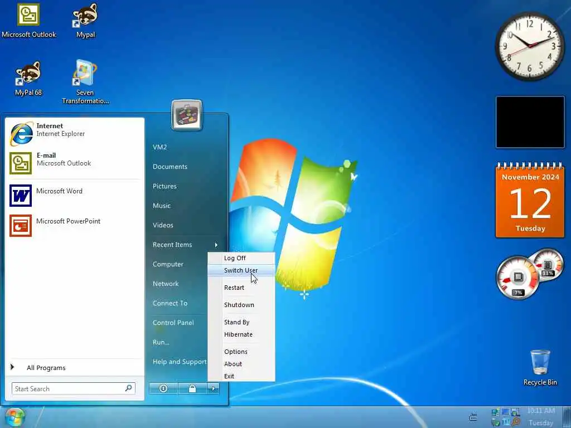This screenshot has width=571, height=428.
Task: Click the Microsoft PowerPoint icon in Start menu
Action: click(21, 226)
